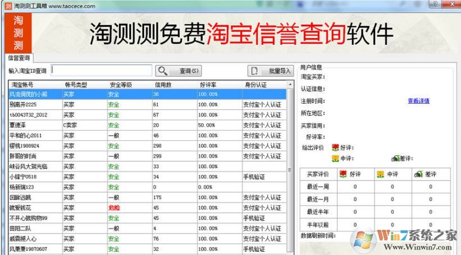Click the 半年以前 row label
The width and height of the screenshot is (461, 255).
318,225
